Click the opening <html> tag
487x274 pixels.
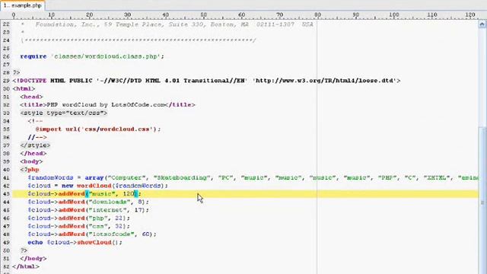click(x=24, y=88)
